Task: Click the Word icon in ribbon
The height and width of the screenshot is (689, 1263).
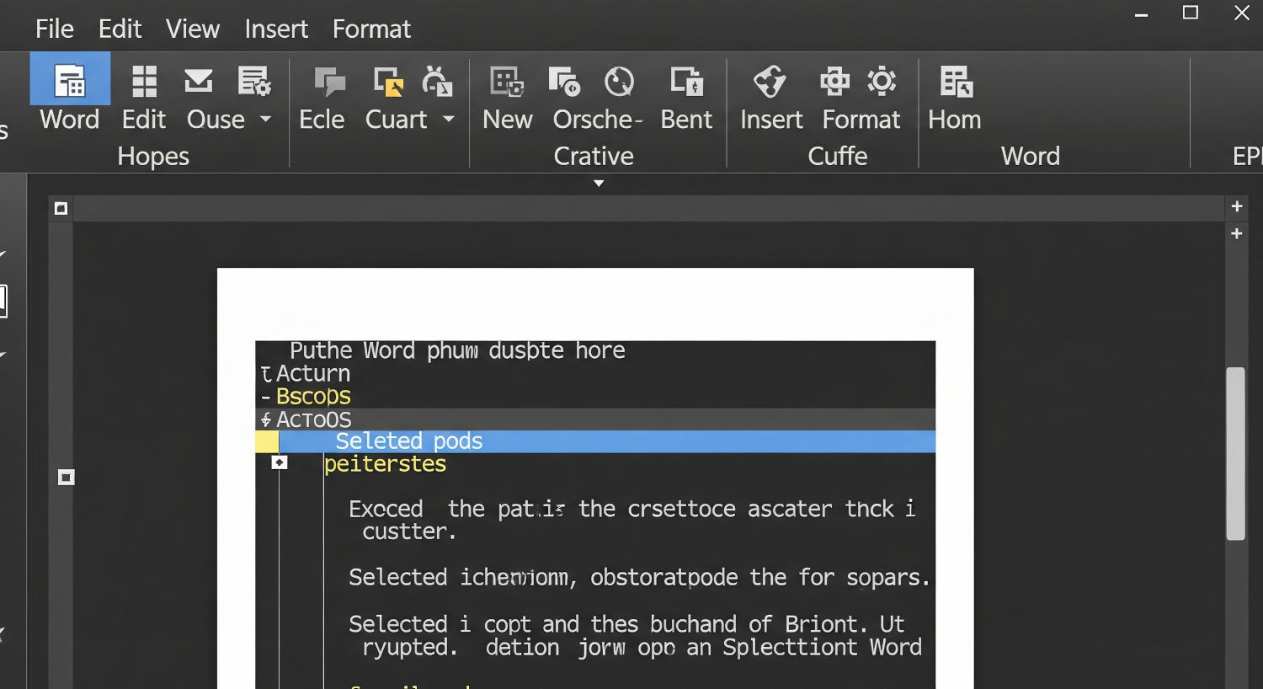Action: (70, 82)
